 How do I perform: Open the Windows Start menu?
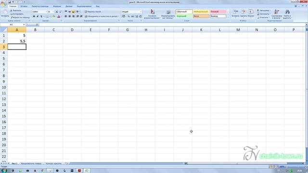tap(4, 171)
